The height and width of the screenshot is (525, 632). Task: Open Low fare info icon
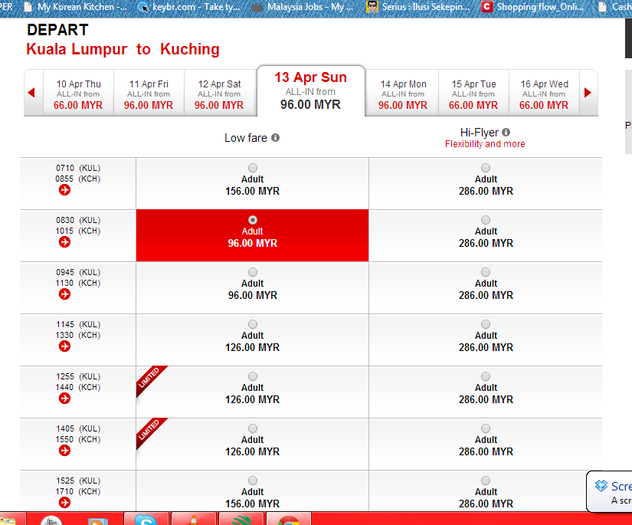[275, 138]
